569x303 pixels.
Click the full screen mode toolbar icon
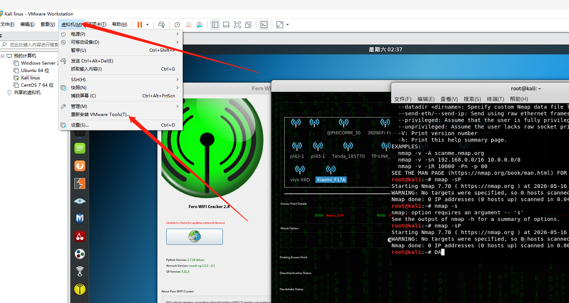[x=237, y=25]
